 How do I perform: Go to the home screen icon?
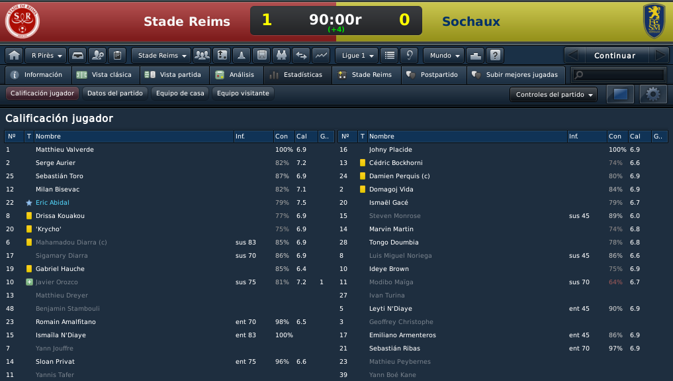tap(14, 56)
